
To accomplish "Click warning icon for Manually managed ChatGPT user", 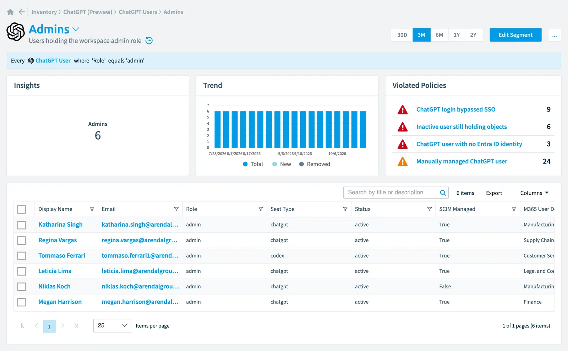I will [x=403, y=161].
